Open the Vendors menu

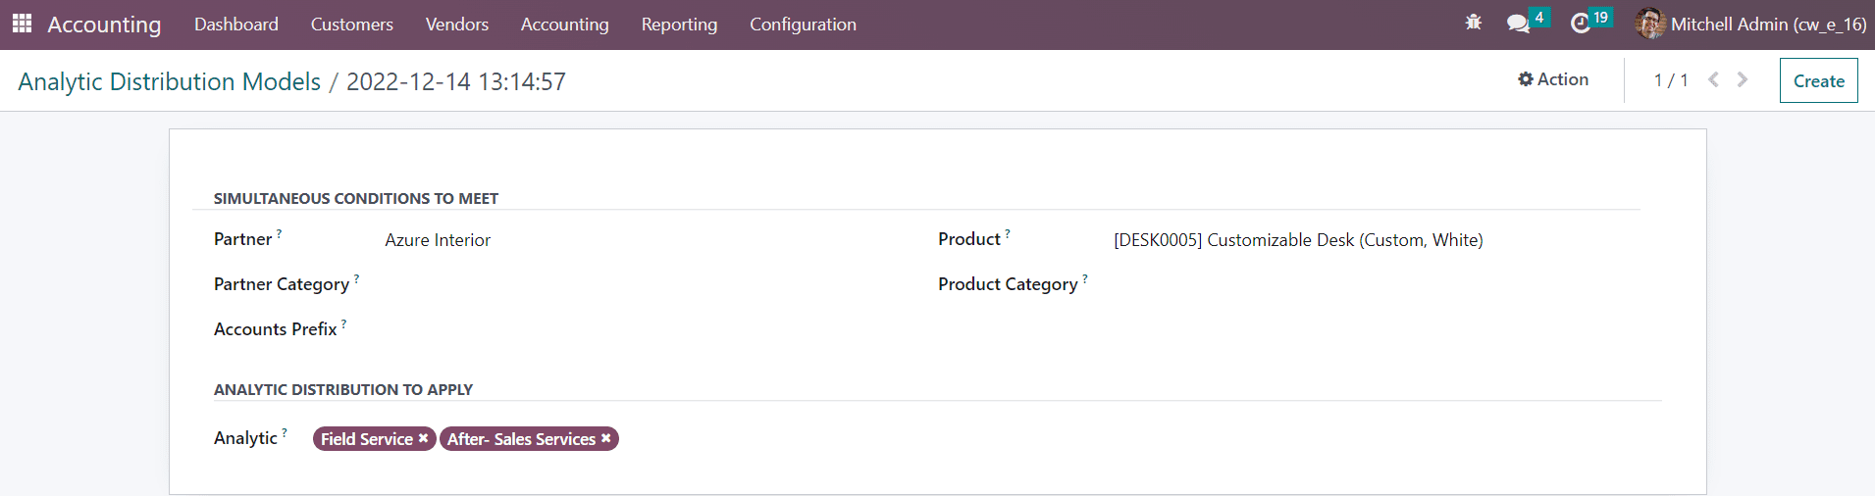456,25
